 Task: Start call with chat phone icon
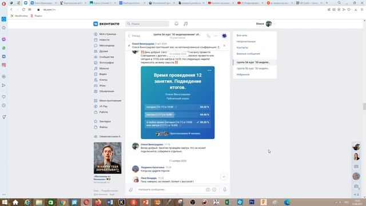(208, 35)
